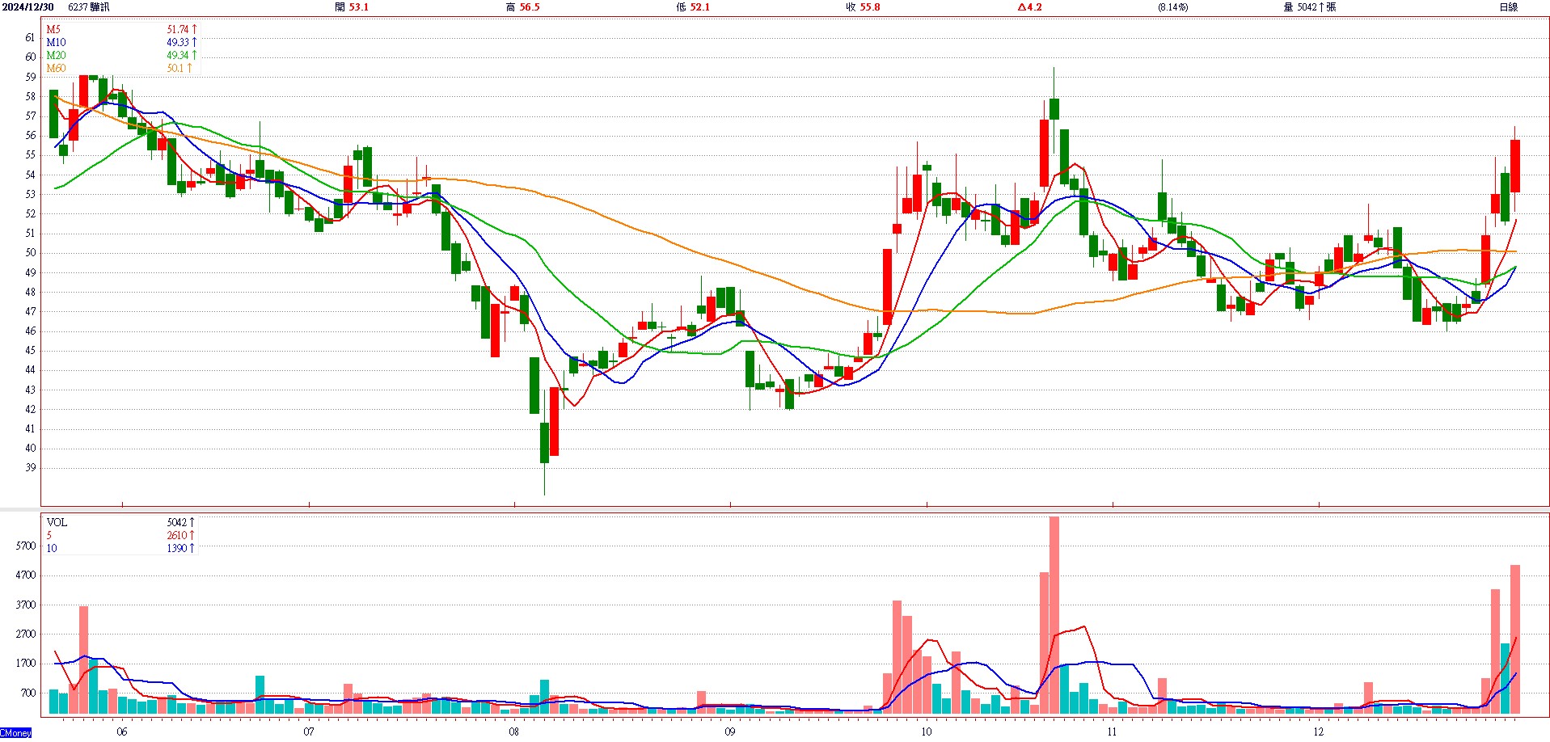Click the M5 moving average legend label
Screen dimensions: 1550x742
(x=53, y=29)
